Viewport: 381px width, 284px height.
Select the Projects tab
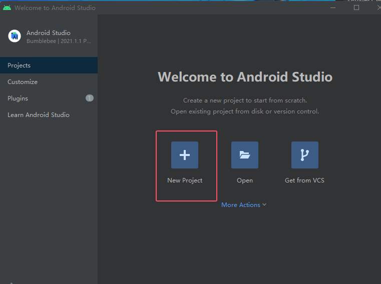49,65
